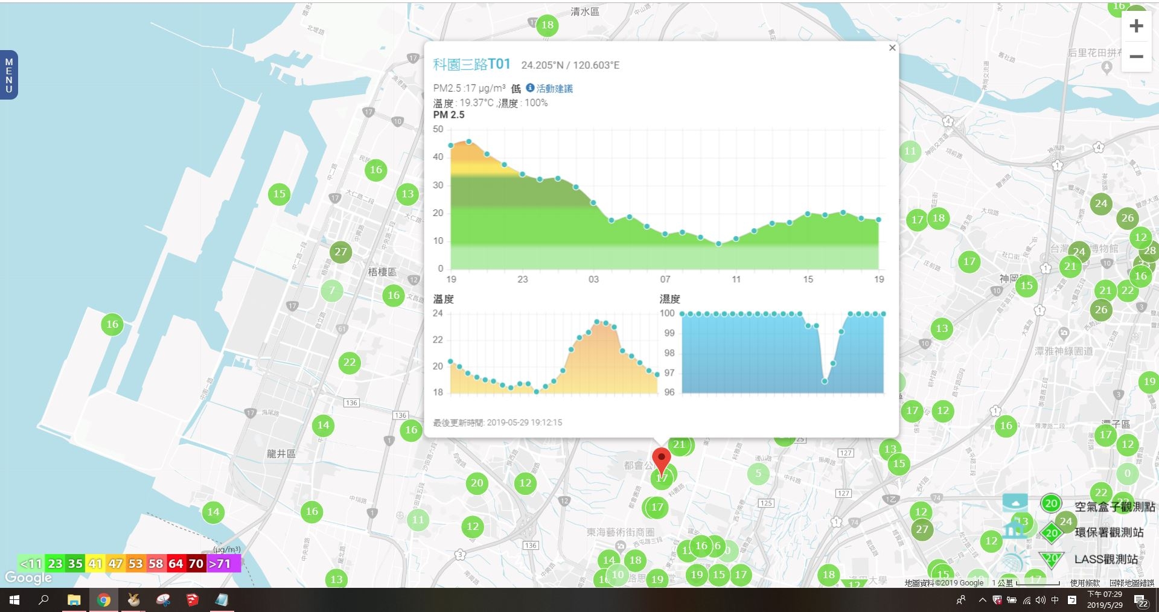Image resolution: width=1159 pixels, height=612 pixels.
Task: Click the 64 red scale swatch
Action: point(176,564)
